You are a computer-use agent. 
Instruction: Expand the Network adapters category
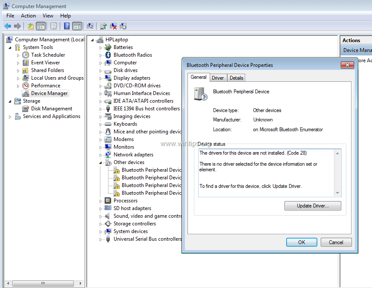[100, 154]
